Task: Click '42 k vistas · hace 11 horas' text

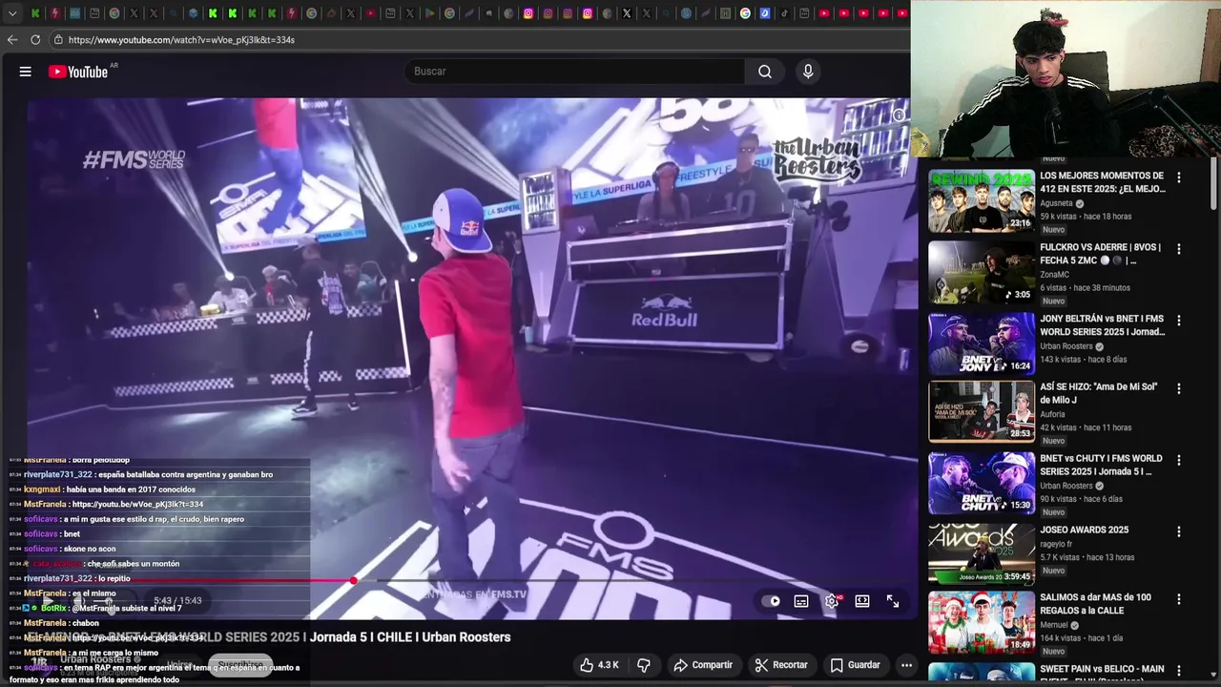Action: click(x=1086, y=427)
